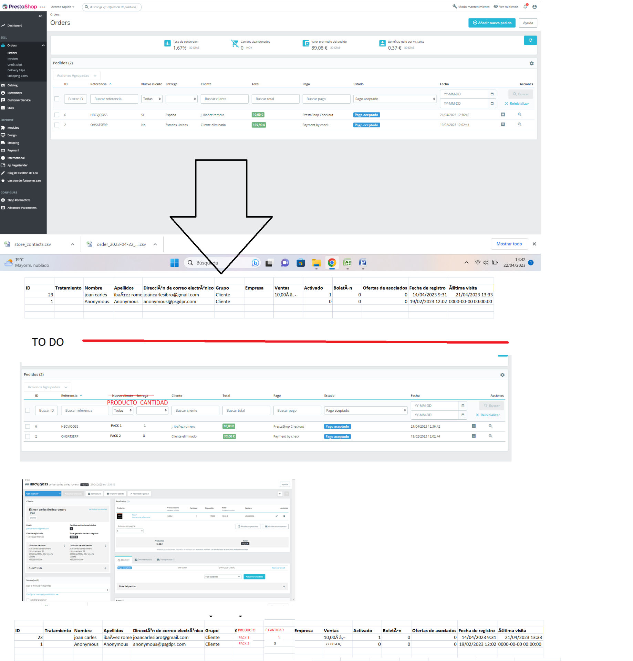Open Modules in the sidebar
The width and height of the screenshot is (633, 661).
[13, 127]
